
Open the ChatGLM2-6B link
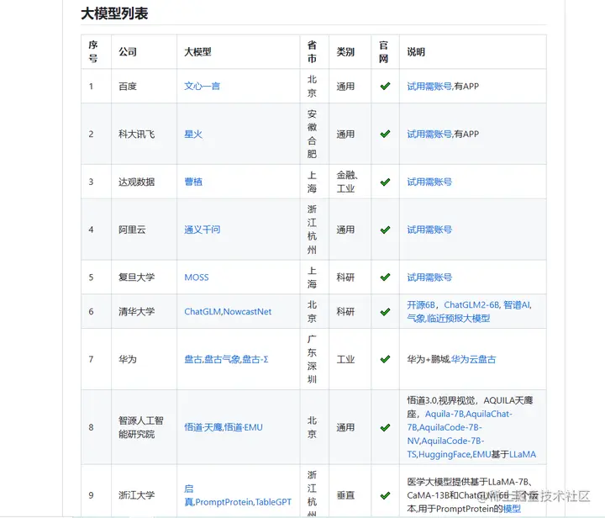point(471,305)
